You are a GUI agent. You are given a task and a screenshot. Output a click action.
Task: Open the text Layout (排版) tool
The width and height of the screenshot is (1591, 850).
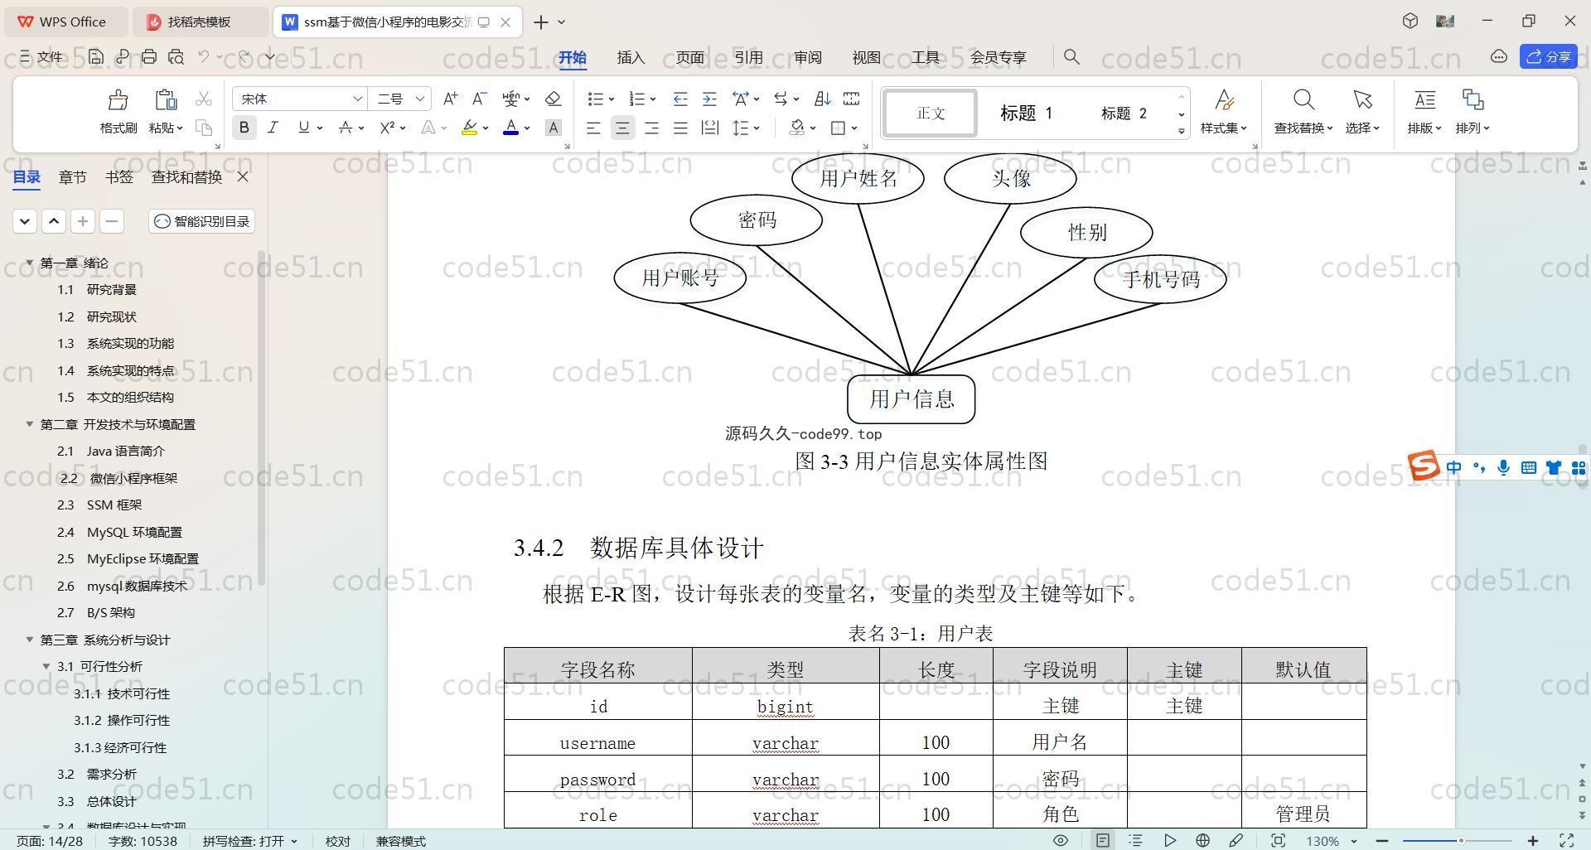pos(1424,112)
